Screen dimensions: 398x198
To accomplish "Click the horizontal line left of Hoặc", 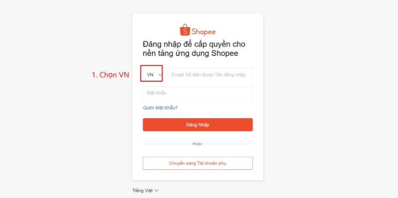I will [x=168, y=144].
